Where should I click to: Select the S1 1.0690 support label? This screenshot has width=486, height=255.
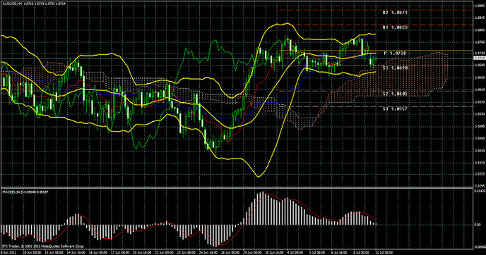click(395, 68)
